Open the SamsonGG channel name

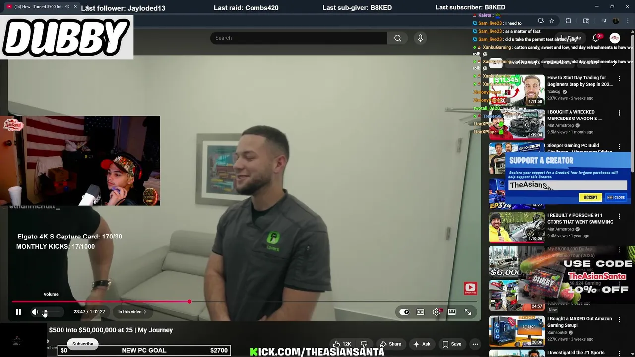click(557, 333)
